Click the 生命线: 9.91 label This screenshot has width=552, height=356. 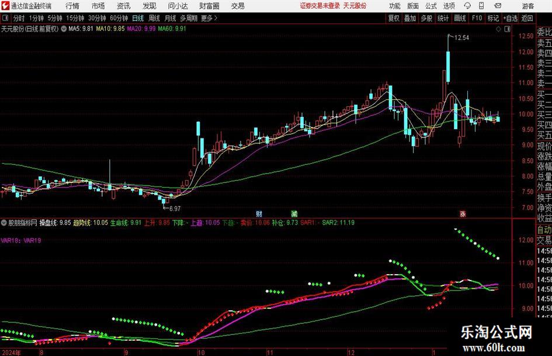[x=126, y=223]
